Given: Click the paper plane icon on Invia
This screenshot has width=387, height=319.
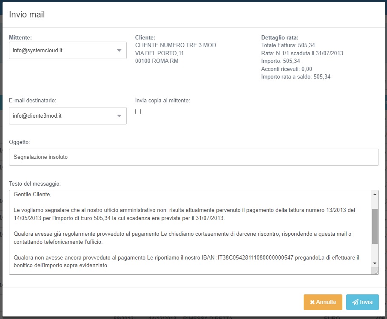Looking at the screenshot, I should point(355,302).
